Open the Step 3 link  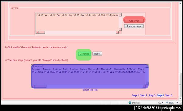[x=152, y=95]
